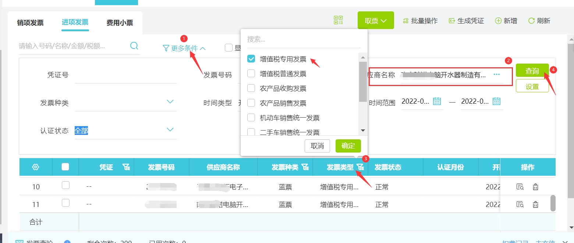The image size is (574, 243).
Task: Uncheck 增值税专用发票 option
Action: [x=251, y=59]
